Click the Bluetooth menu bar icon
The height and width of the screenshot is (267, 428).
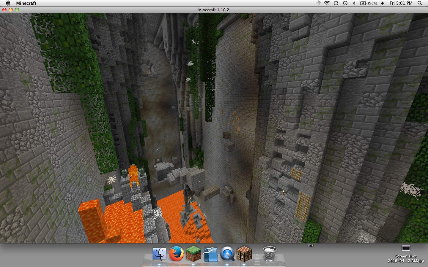(x=354, y=3)
